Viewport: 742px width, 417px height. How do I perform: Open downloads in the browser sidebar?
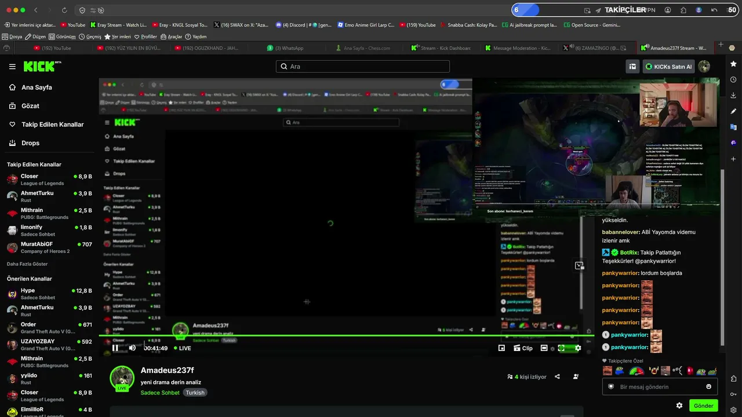pyautogui.click(x=733, y=95)
